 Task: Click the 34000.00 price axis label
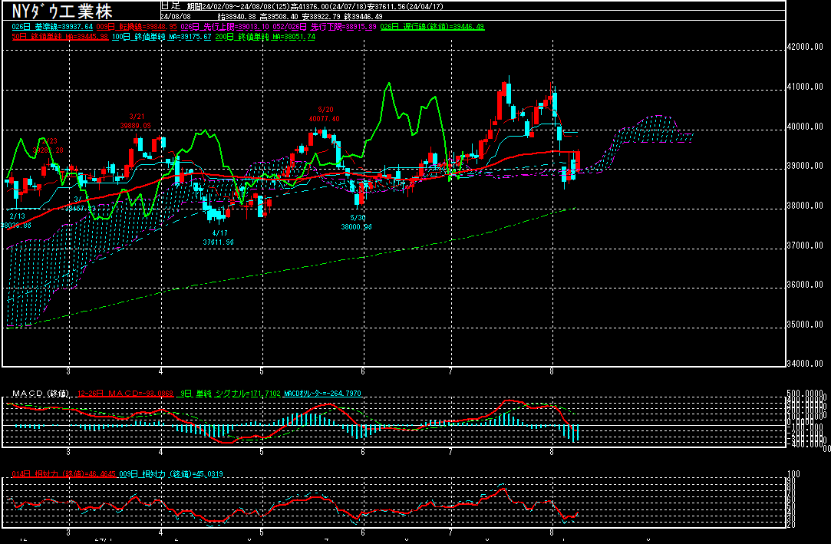(x=805, y=364)
